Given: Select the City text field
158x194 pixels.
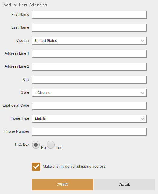Looking at the screenshot, I should coord(89,80).
